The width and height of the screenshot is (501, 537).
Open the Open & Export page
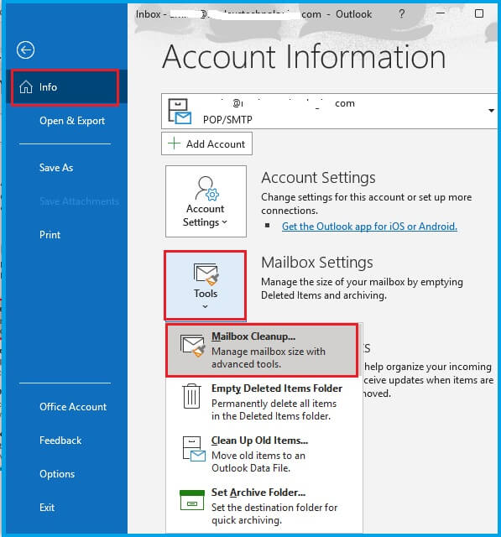(72, 121)
